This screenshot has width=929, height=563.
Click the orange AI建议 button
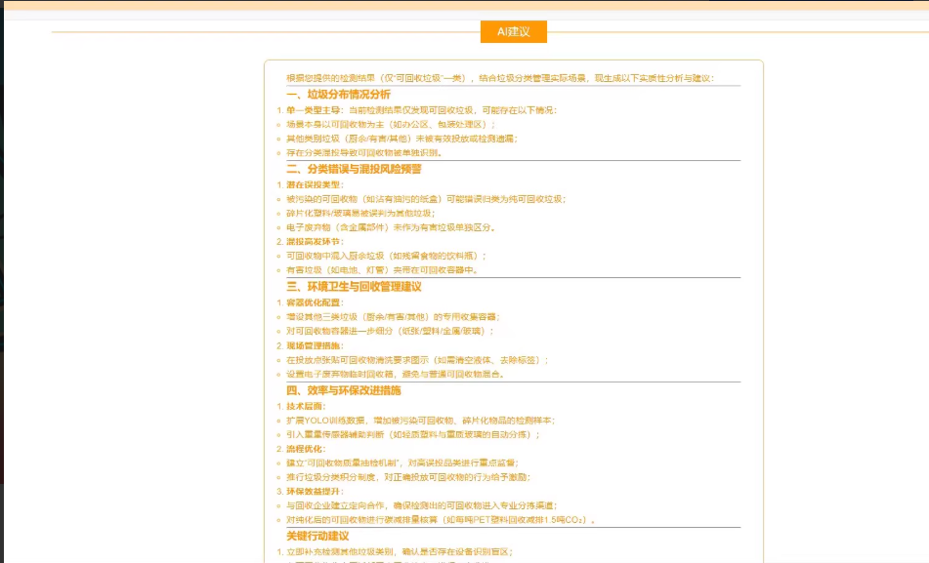pyautogui.click(x=512, y=31)
